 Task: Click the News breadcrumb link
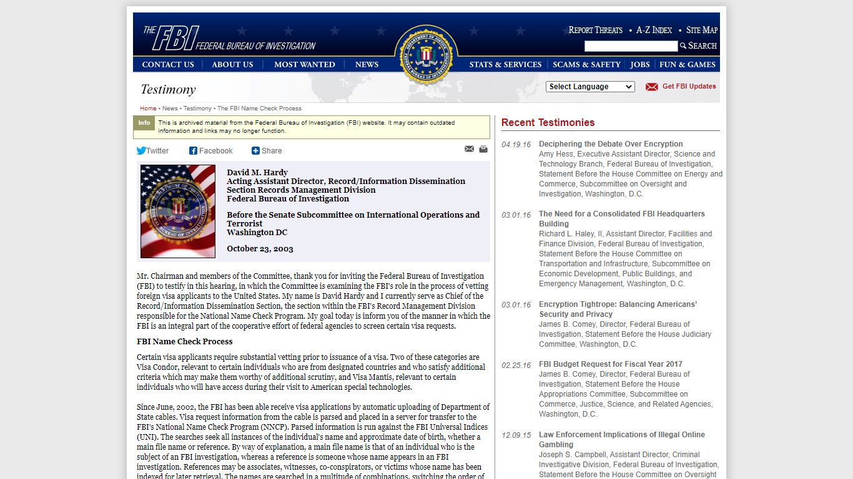point(170,109)
